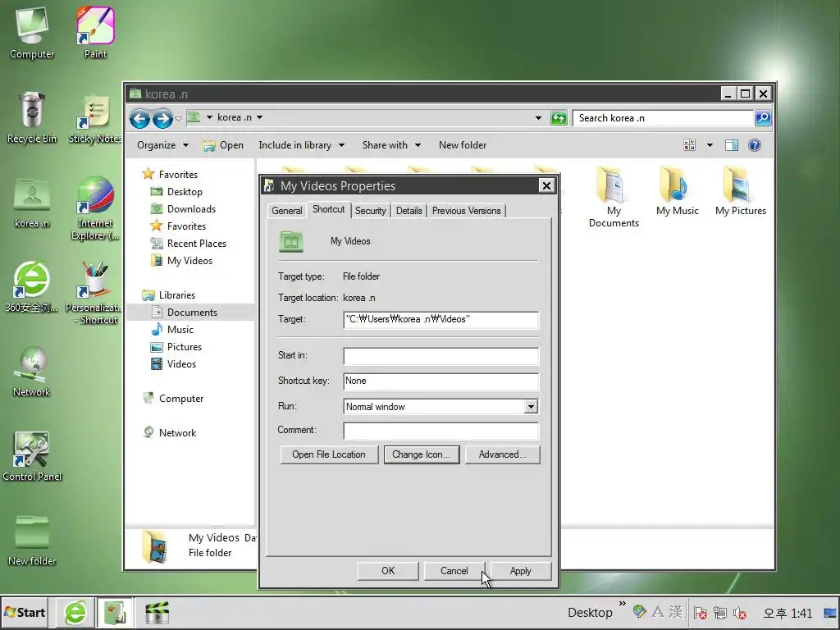This screenshot has height=630, width=840.
Task: Click the Advanced button
Action: (x=503, y=454)
